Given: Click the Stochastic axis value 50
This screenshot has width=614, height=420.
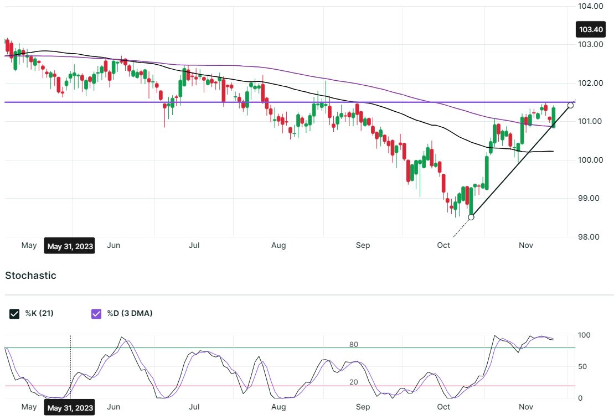Looking at the screenshot, I should pyautogui.click(x=582, y=367).
